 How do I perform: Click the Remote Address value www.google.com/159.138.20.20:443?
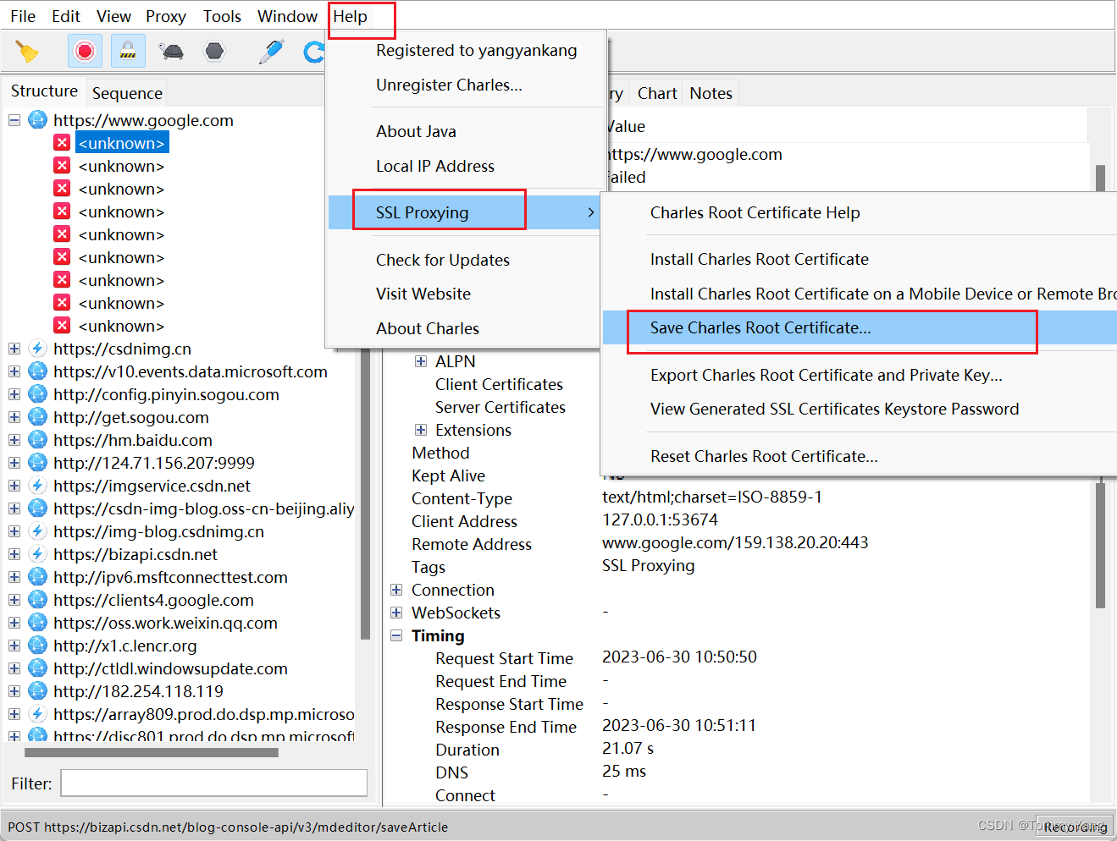pos(735,542)
